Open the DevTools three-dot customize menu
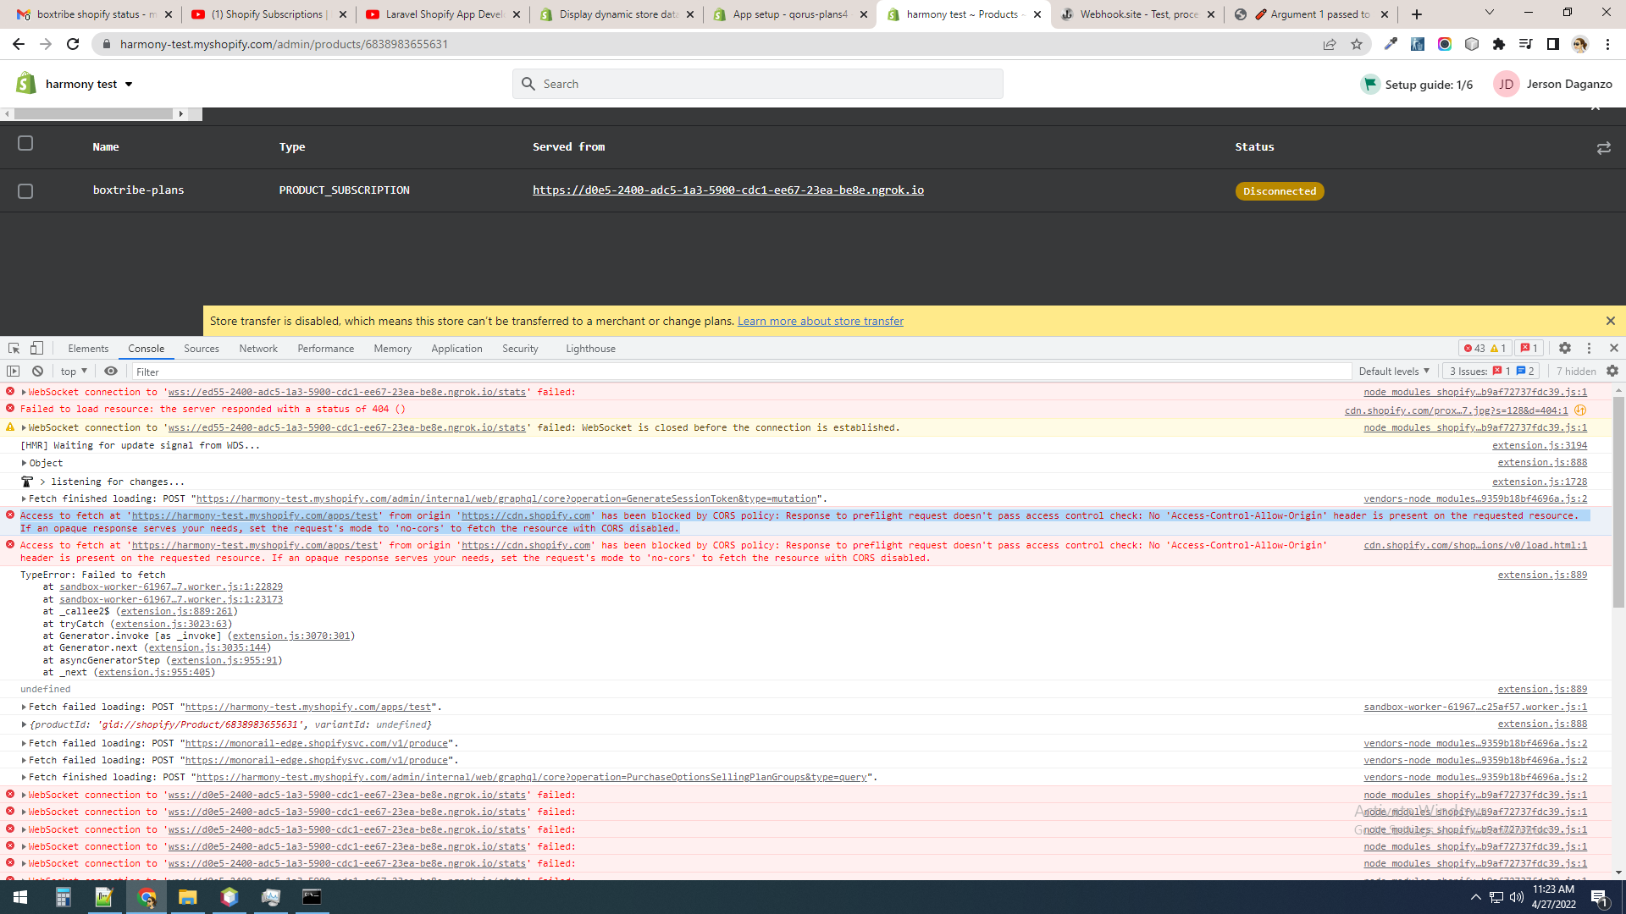The width and height of the screenshot is (1626, 914). click(1589, 348)
